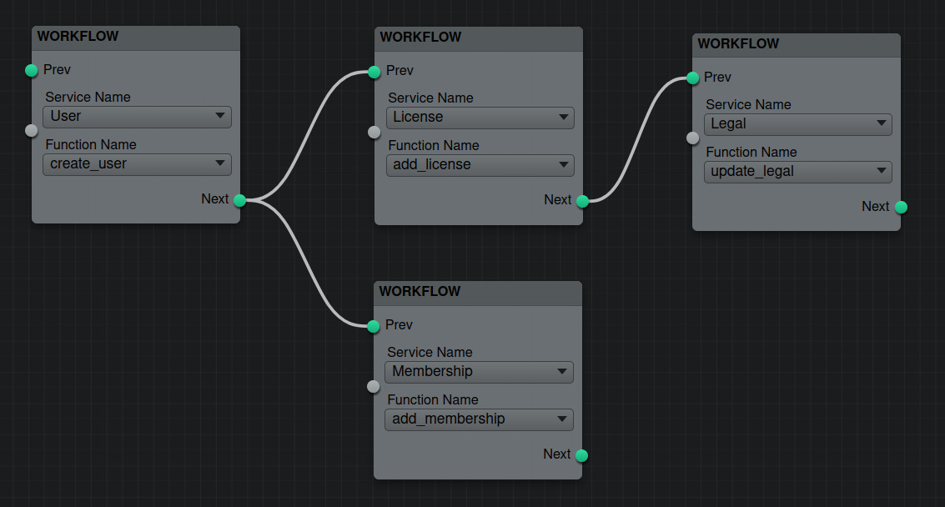Open the Service Name dropdown showing User
945x507 pixels.
pos(137,117)
